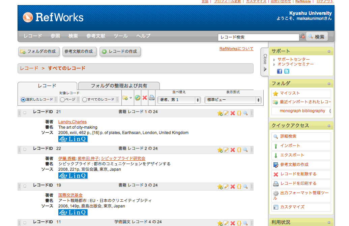
Task: Open monograph bibliography folder
Action: tap(301, 111)
